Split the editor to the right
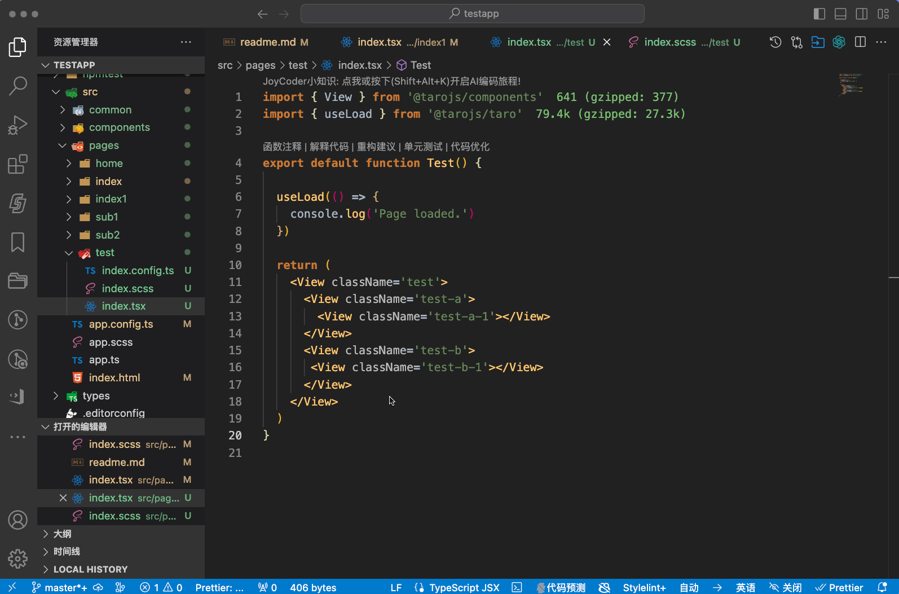899x594 pixels. point(860,42)
